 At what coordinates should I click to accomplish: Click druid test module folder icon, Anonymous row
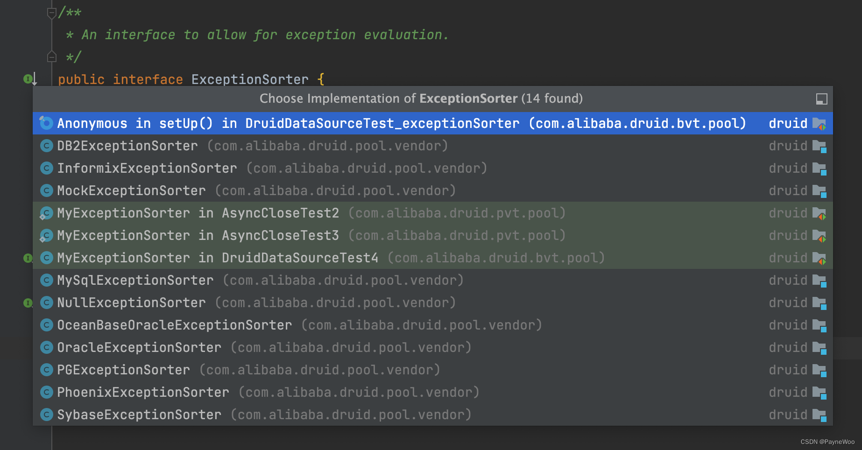[820, 124]
